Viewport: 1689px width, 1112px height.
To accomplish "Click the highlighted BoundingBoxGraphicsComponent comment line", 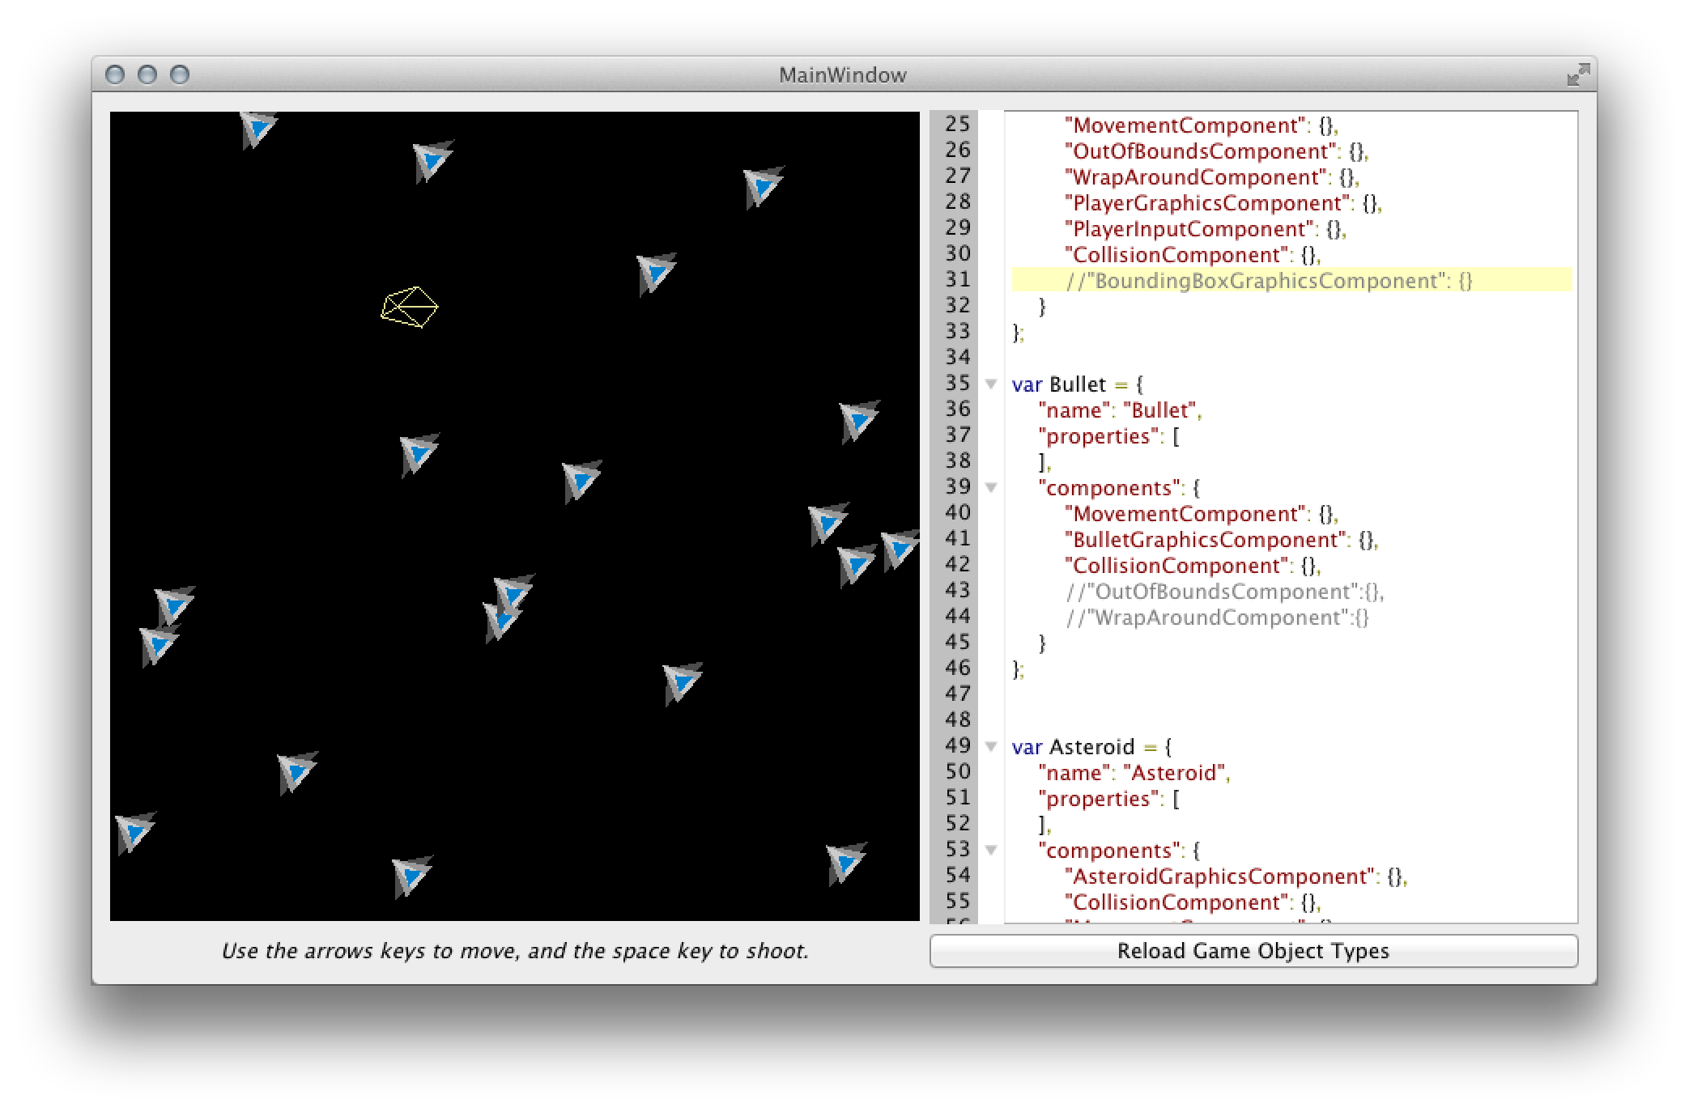I will tap(1268, 281).
